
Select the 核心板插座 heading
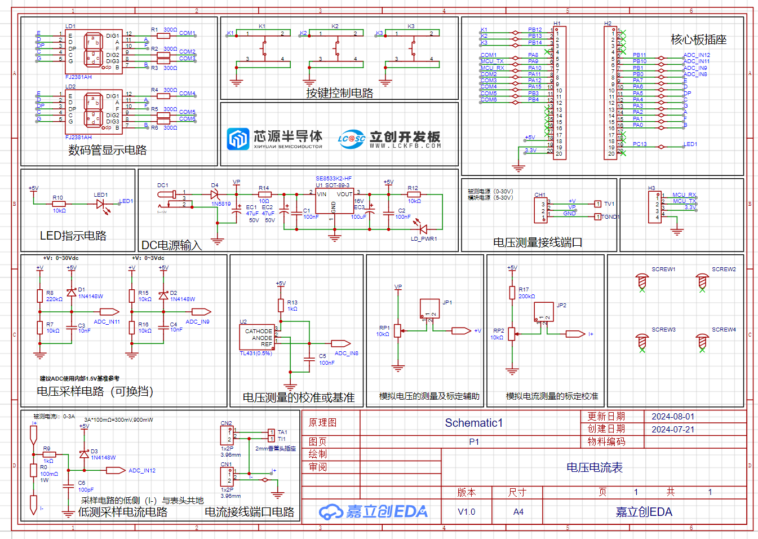click(x=699, y=39)
